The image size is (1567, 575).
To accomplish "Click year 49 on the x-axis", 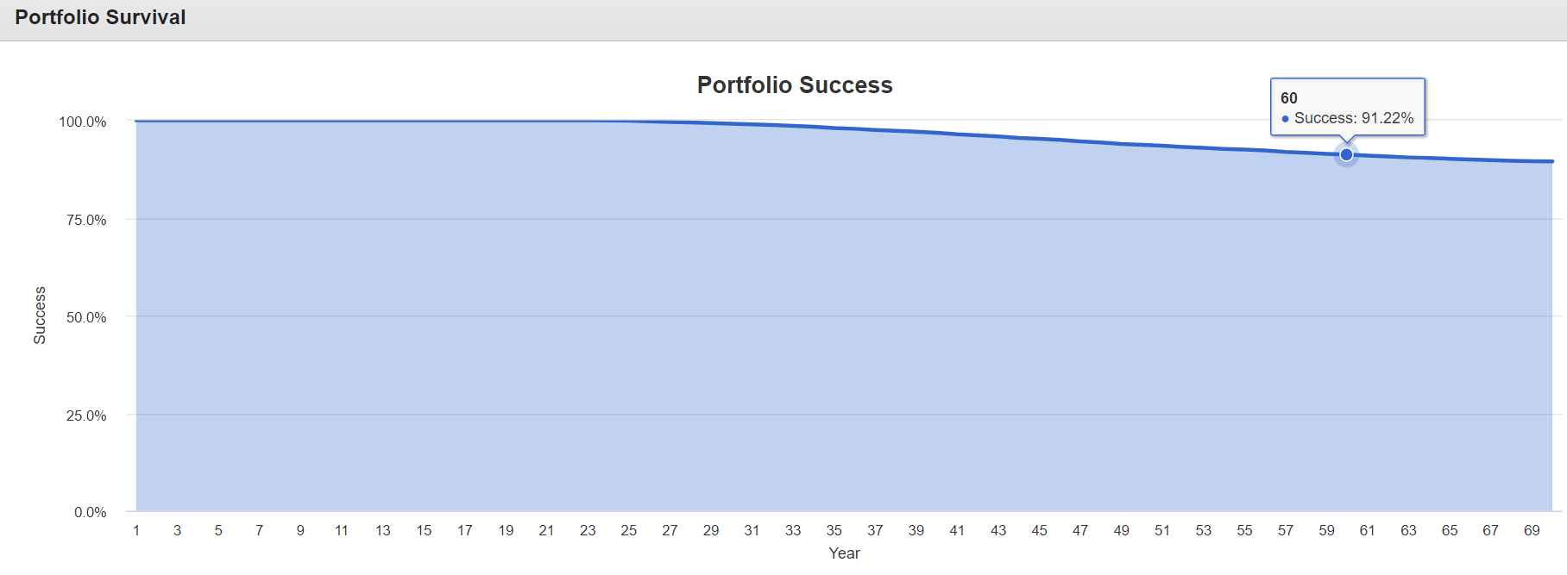I will [1122, 530].
